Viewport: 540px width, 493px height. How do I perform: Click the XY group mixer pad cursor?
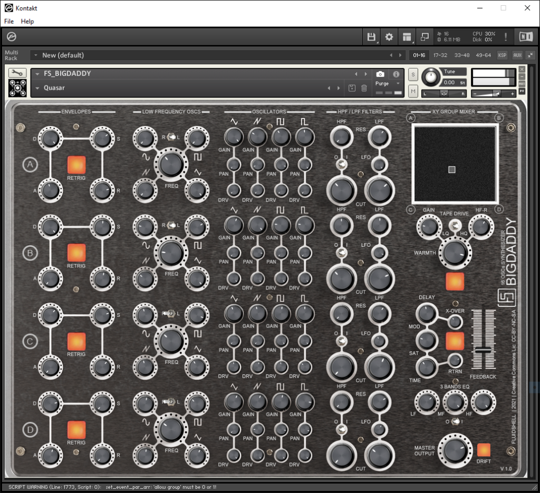(452, 169)
